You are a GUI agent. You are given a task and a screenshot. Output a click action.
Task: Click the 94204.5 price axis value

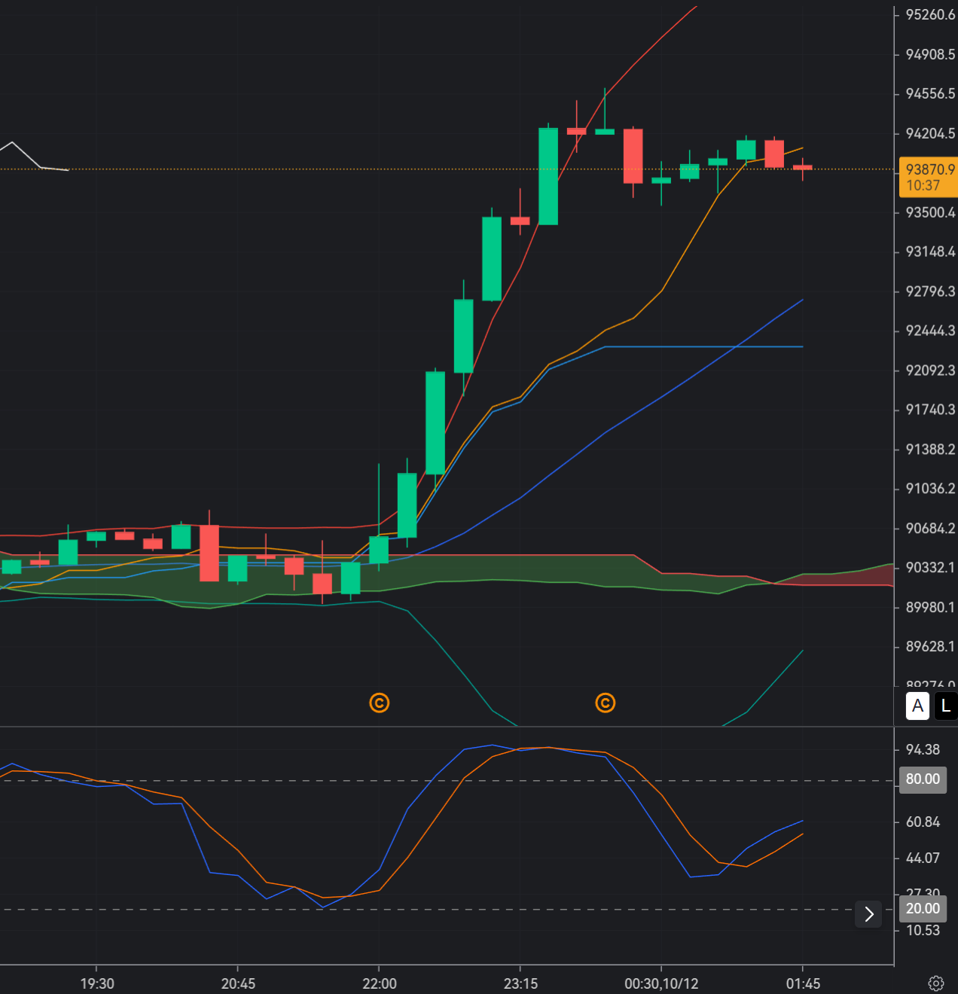tap(929, 133)
